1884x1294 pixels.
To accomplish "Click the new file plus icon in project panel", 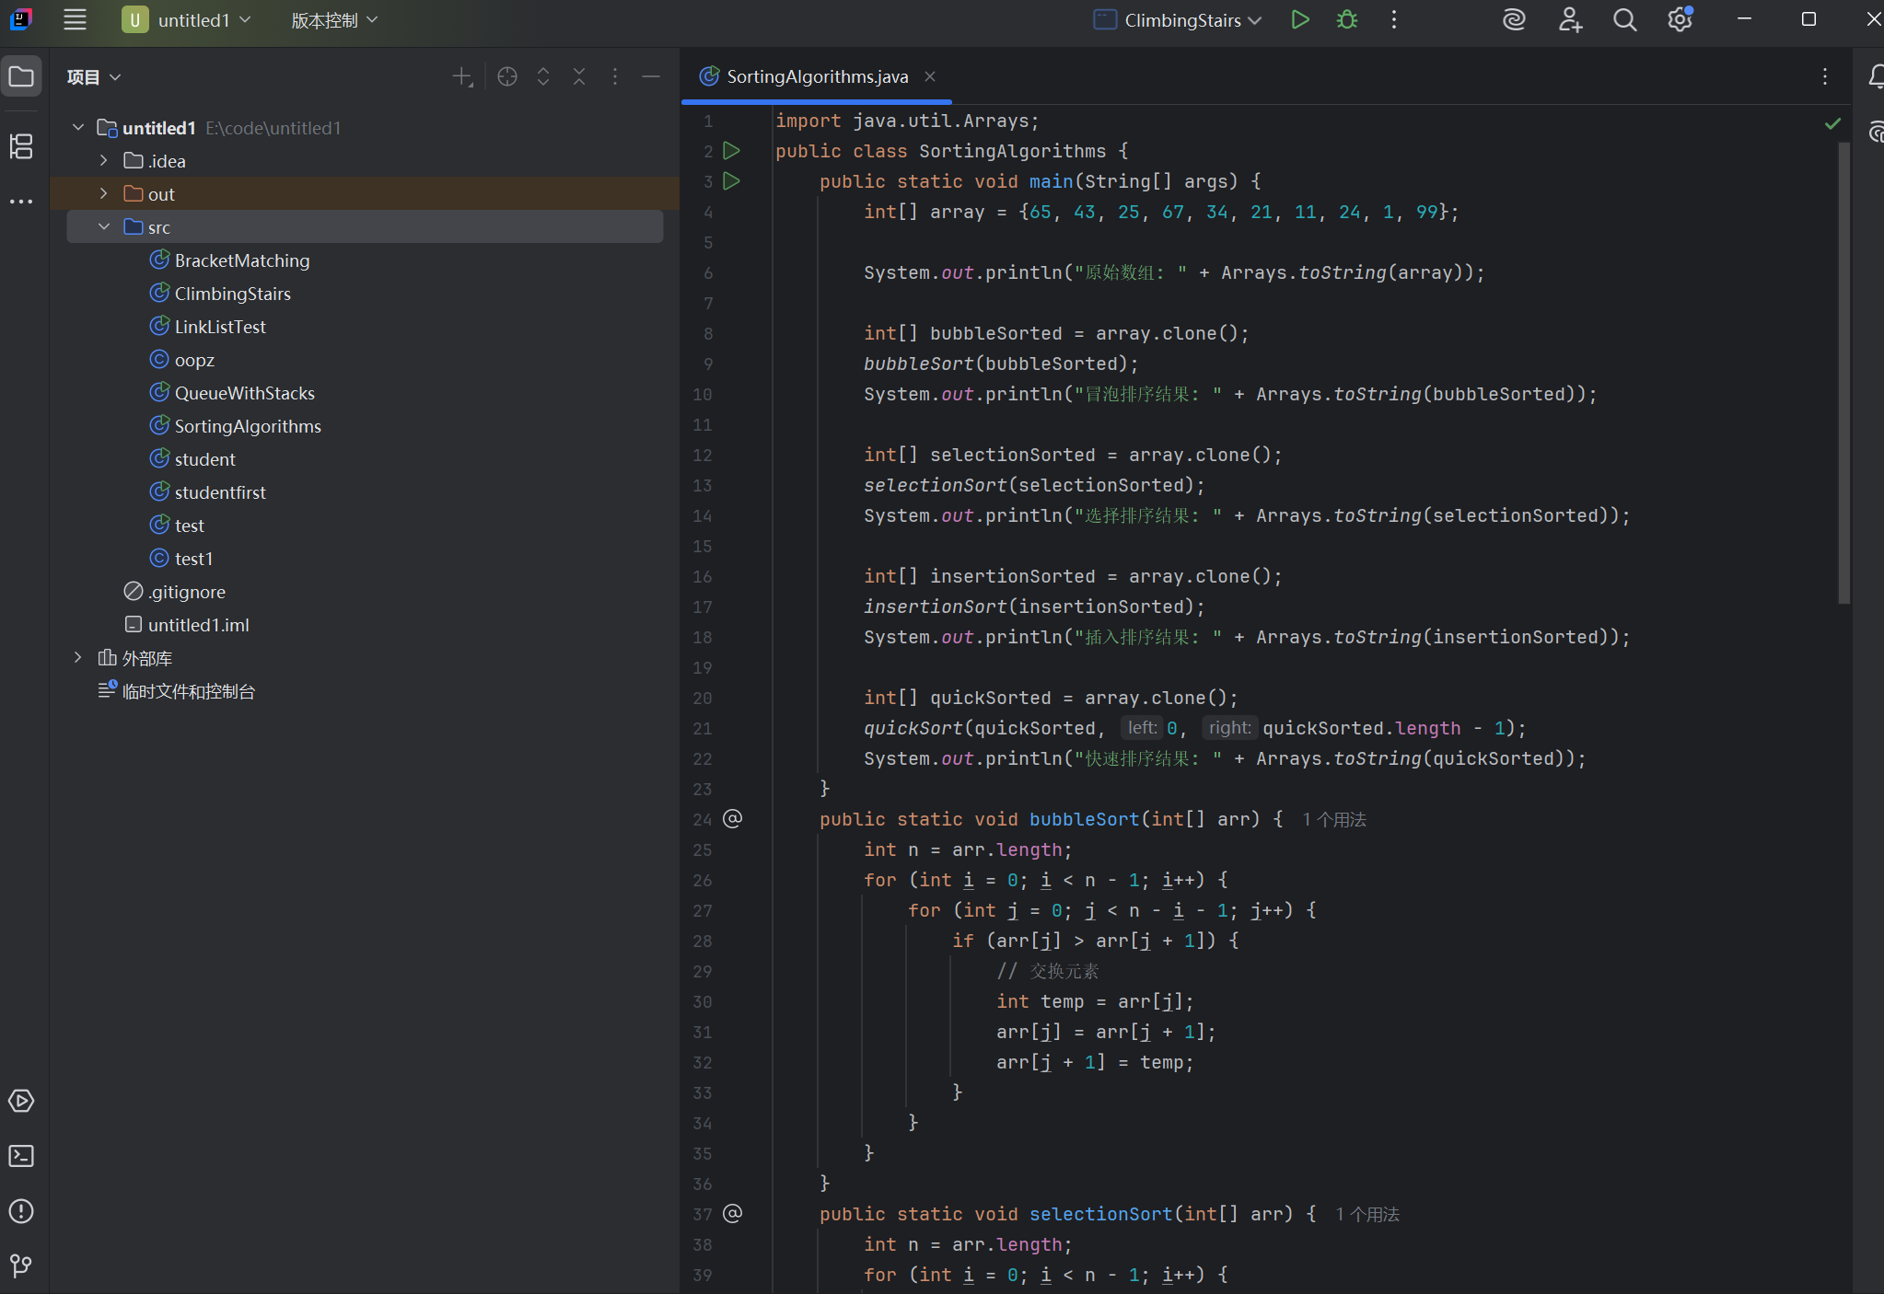I will [x=463, y=76].
